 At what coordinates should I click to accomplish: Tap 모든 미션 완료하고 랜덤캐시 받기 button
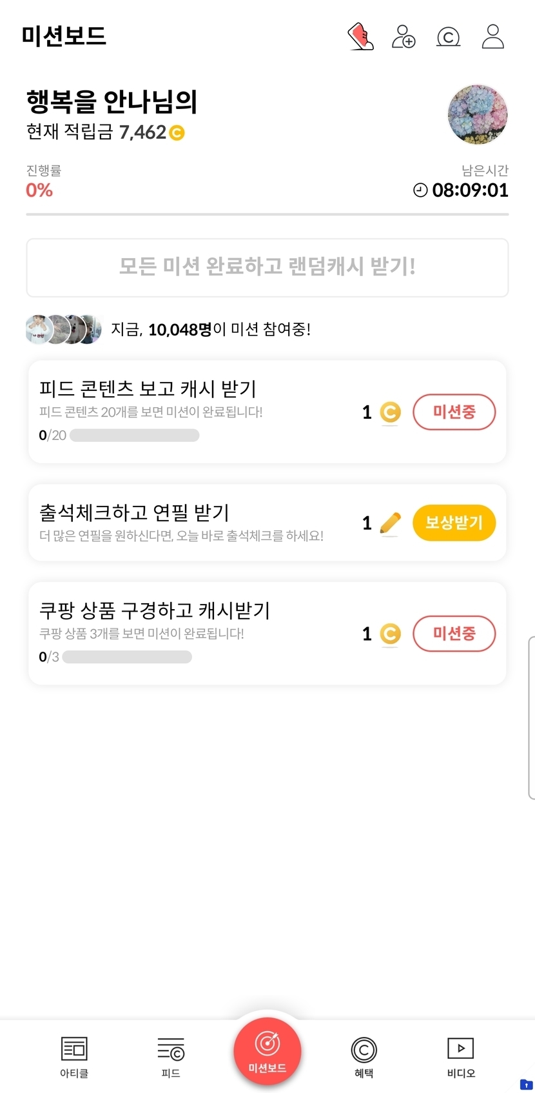tap(267, 267)
